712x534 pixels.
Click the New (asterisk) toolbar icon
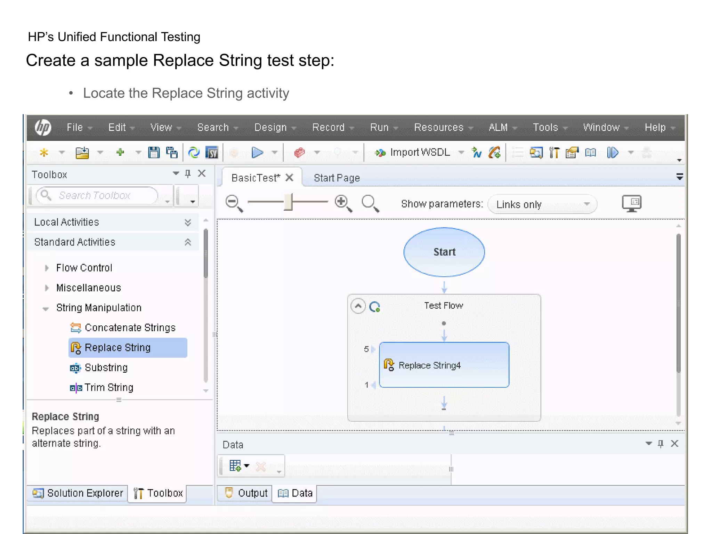[x=44, y=153]
